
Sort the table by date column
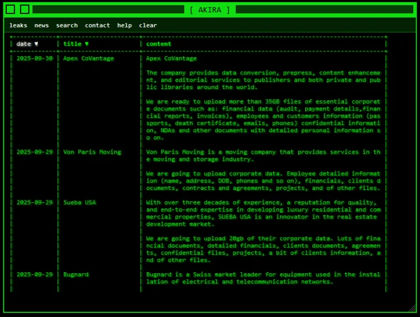(x=27, y=44)
